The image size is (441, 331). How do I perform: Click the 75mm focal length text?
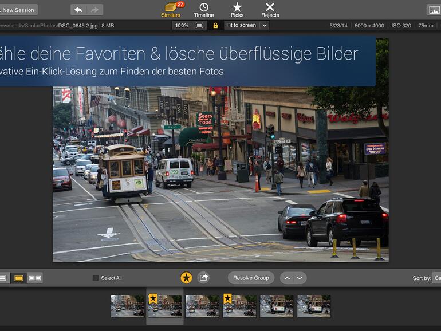point(426,26)
